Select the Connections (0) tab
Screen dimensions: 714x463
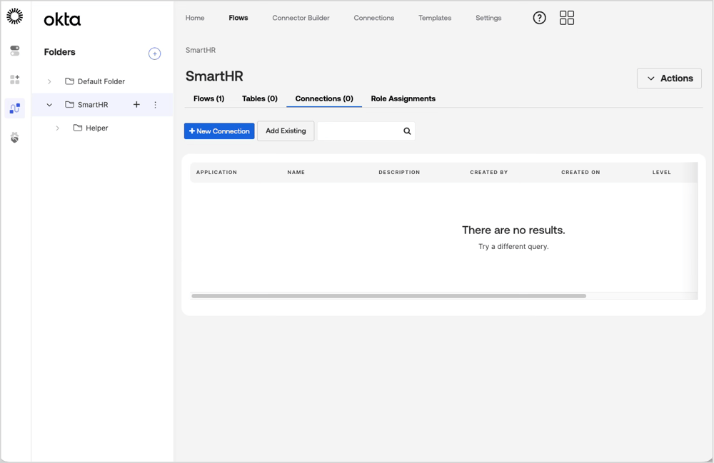tap(324, 98)
